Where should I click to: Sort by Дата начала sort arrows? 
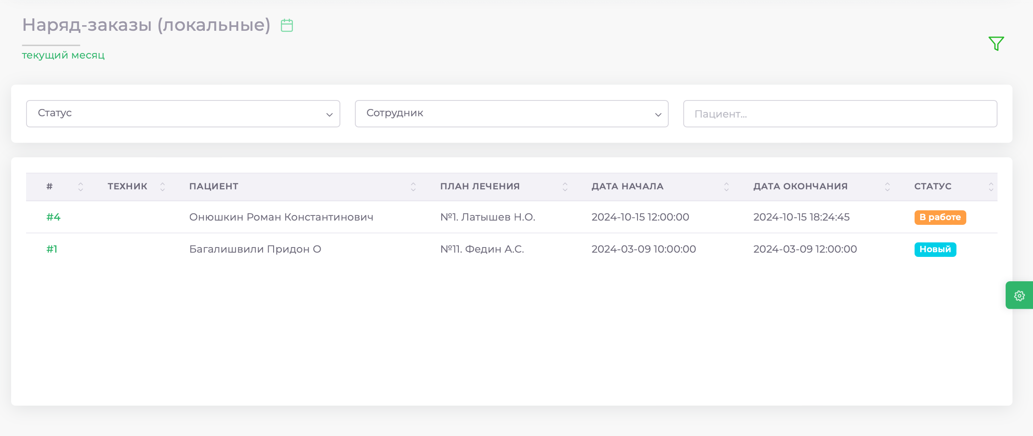(726, 186)
